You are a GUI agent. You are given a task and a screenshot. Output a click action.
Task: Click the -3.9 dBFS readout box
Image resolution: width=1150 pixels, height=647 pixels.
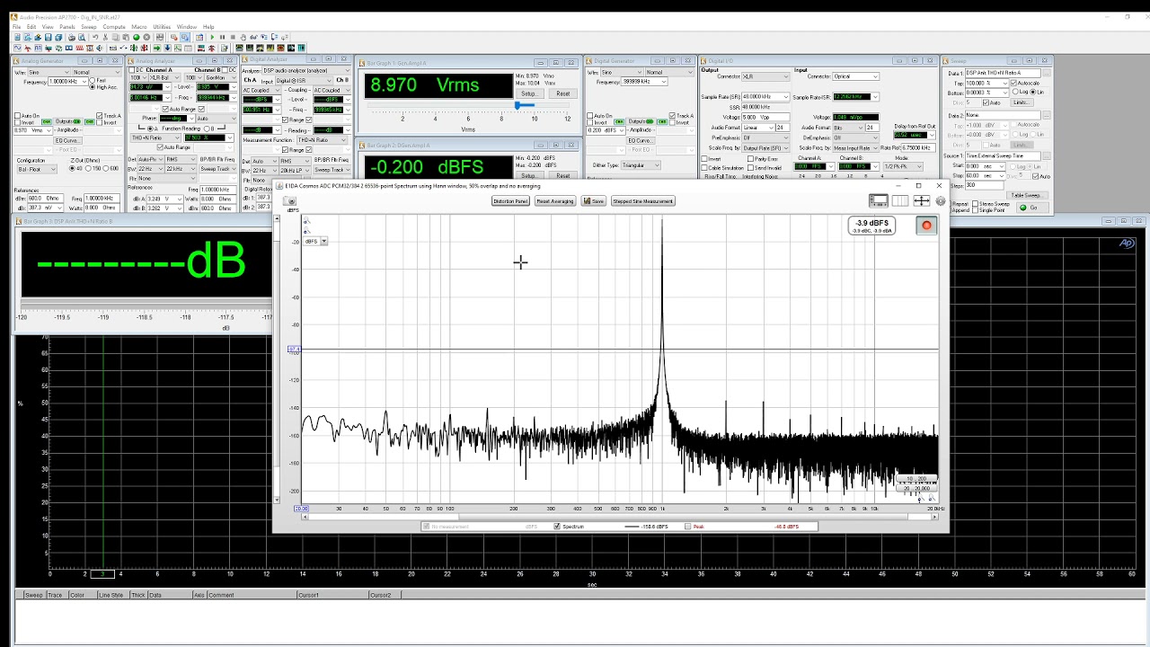point(871,226)
